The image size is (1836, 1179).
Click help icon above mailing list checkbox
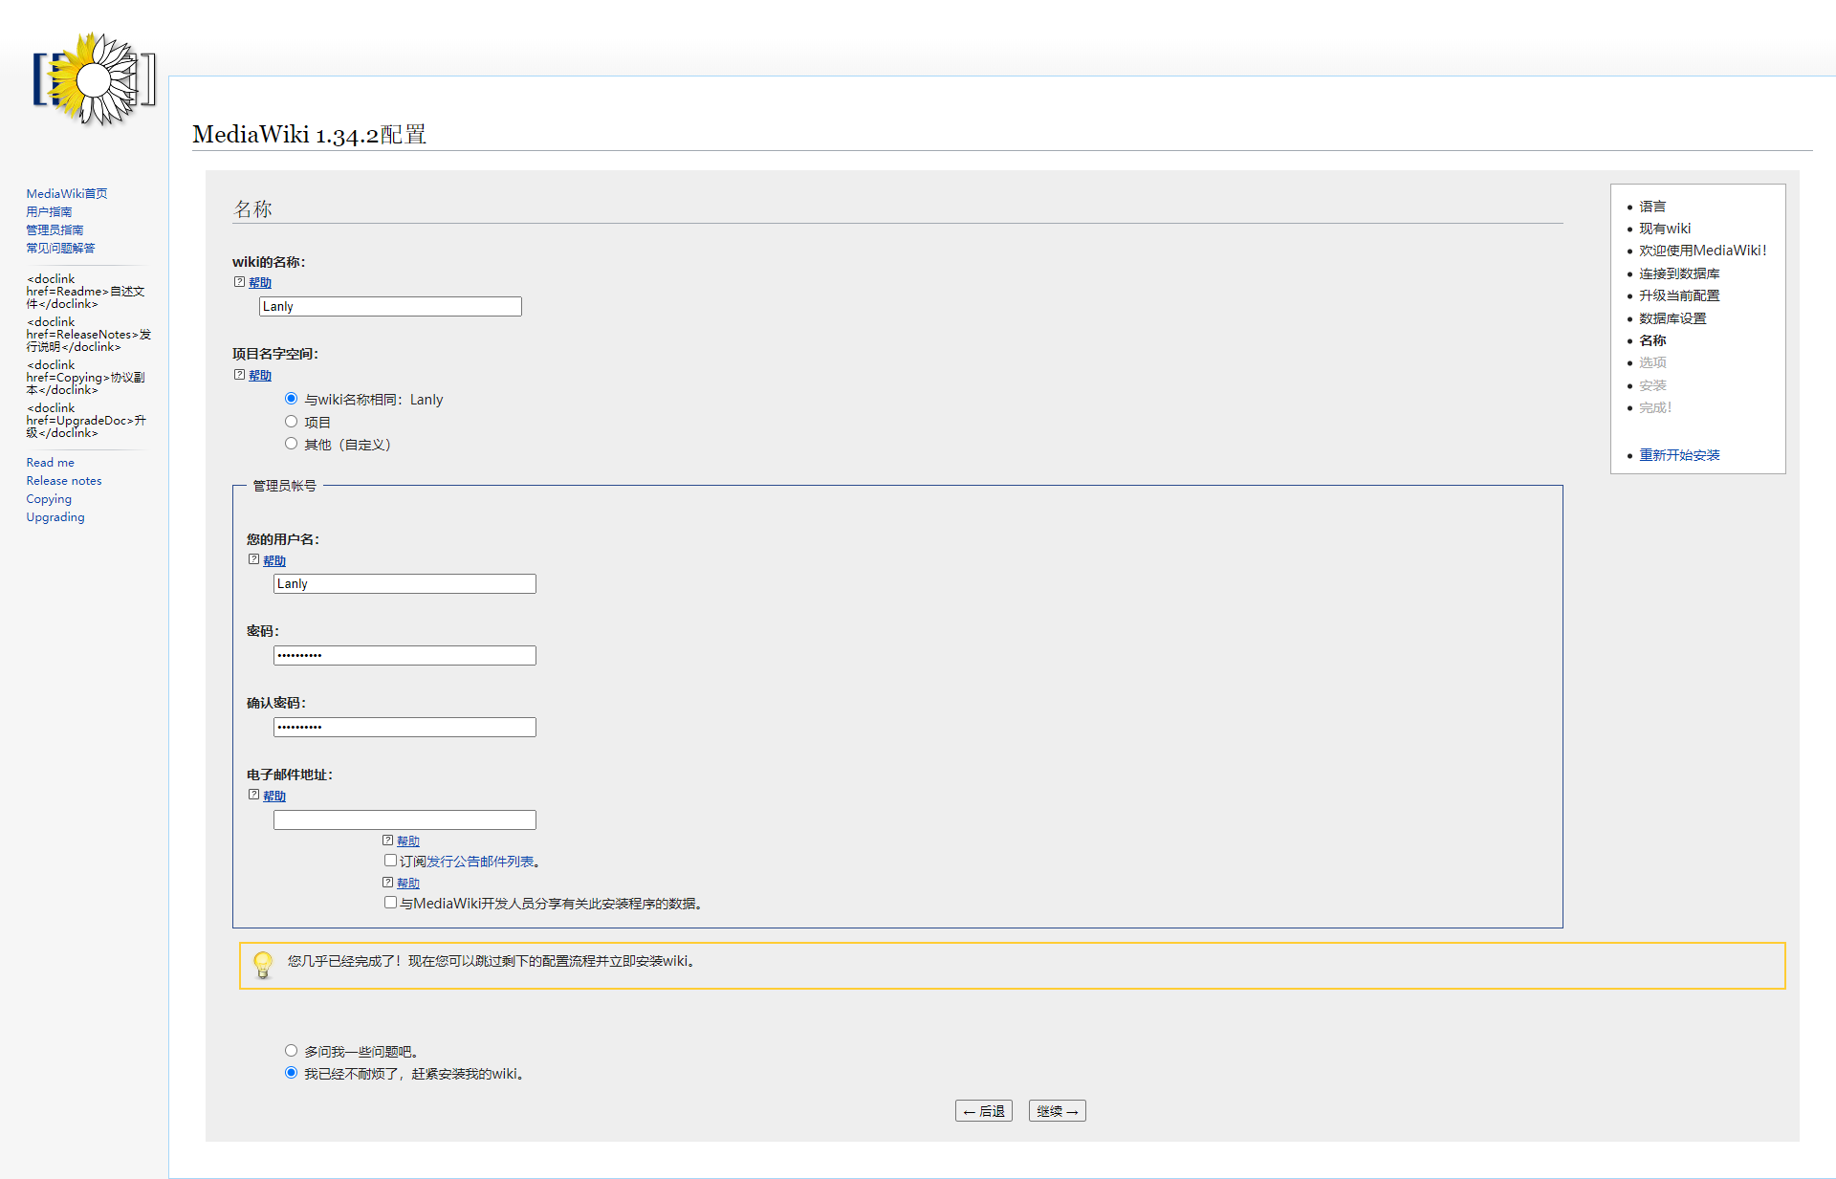point(388,841)
